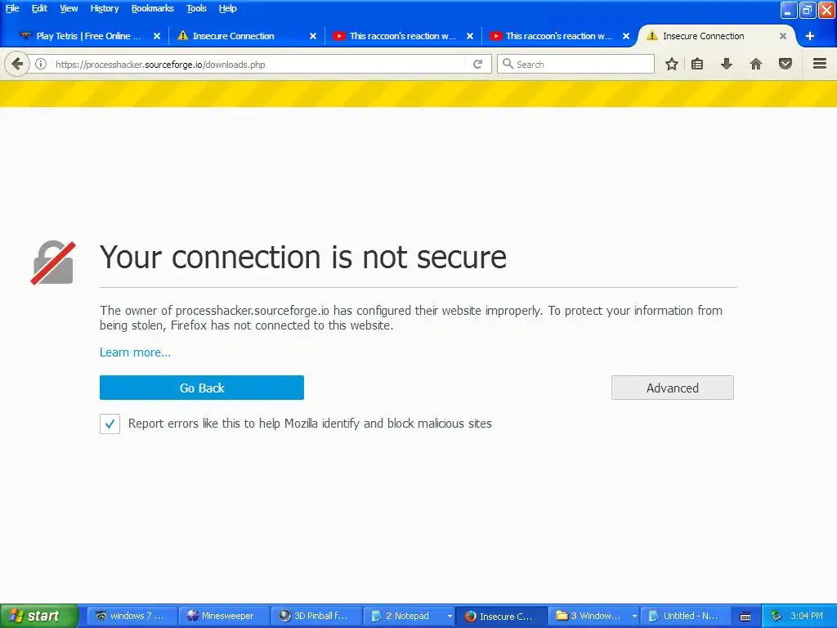Screen dimensions: 837x628
Task: Open a new tab with plus icon
Action: click(x=810, y=36)
